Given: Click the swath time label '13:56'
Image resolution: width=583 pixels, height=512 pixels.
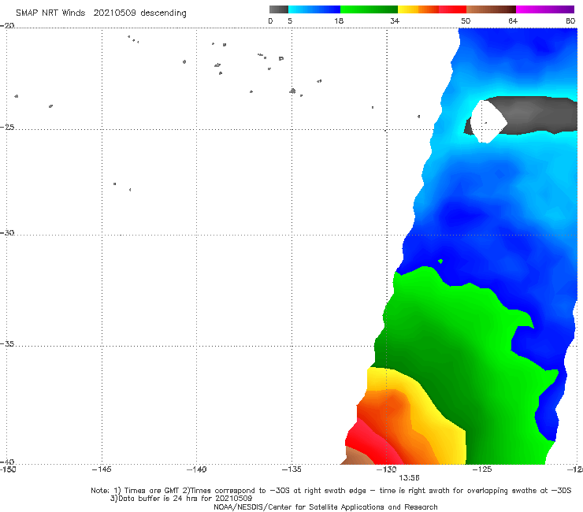Looking at the screenshot, I should pos(409,478).
